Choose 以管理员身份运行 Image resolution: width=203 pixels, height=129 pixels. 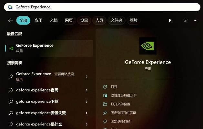tap(124, 95)
